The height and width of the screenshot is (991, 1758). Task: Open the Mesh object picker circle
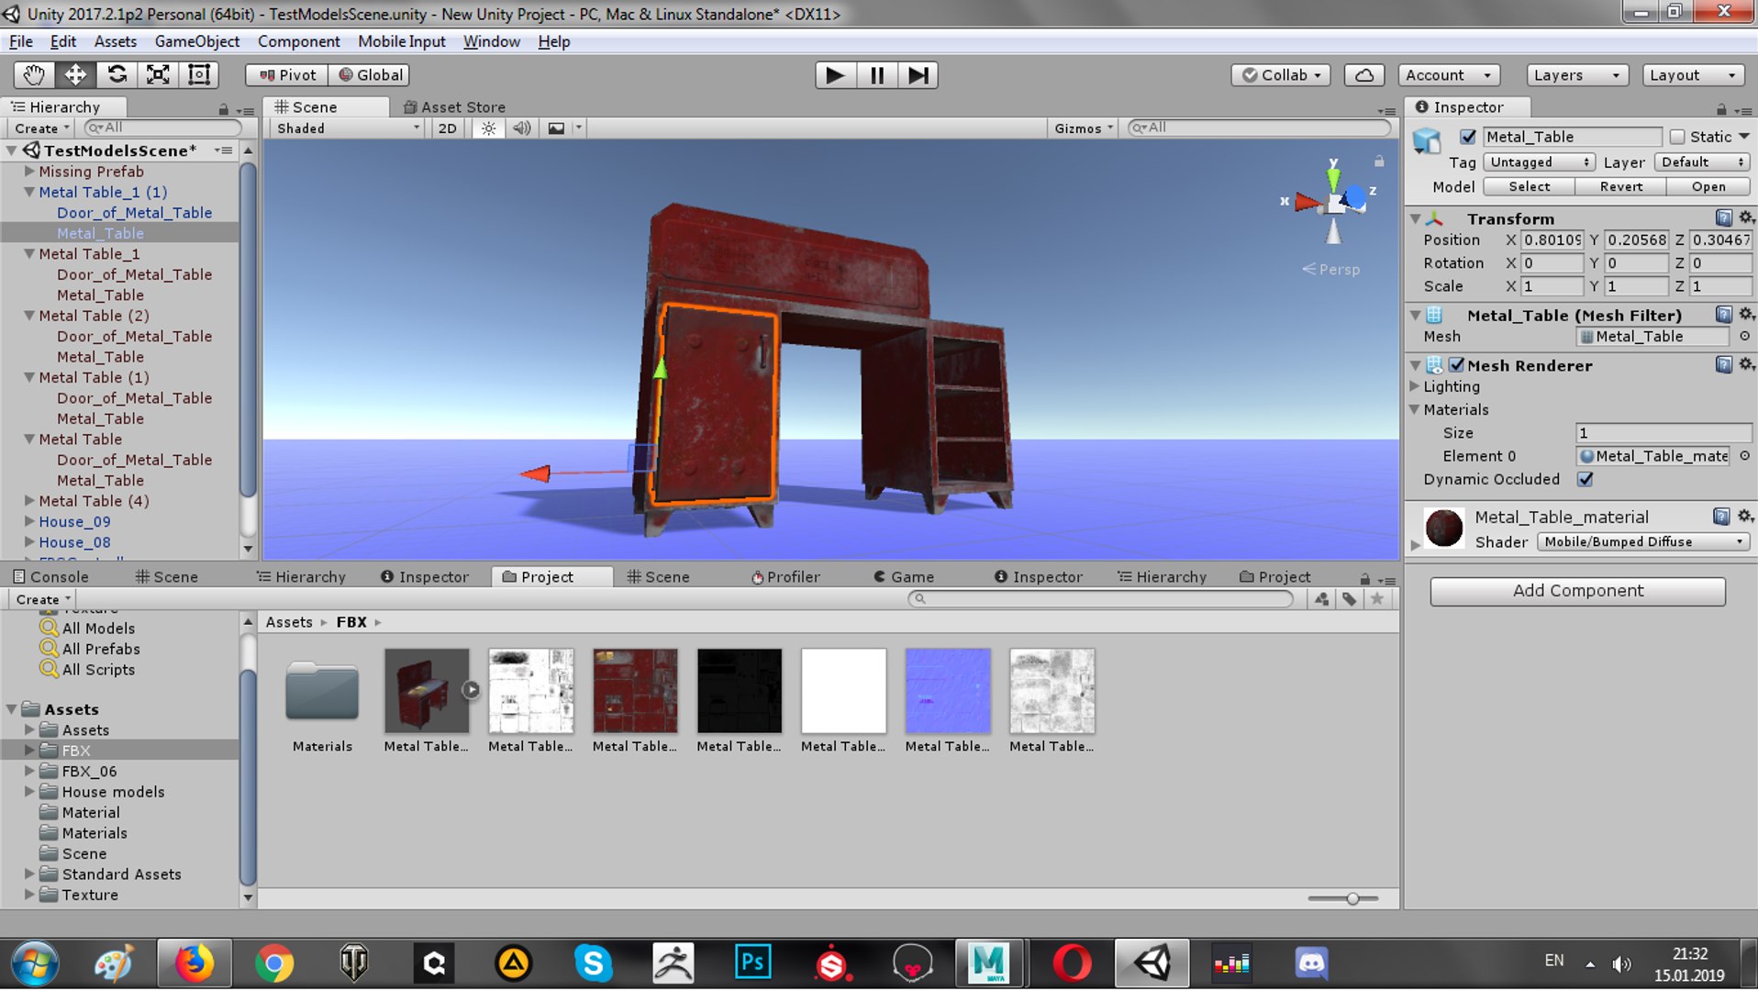click(x=1744, y=337)
